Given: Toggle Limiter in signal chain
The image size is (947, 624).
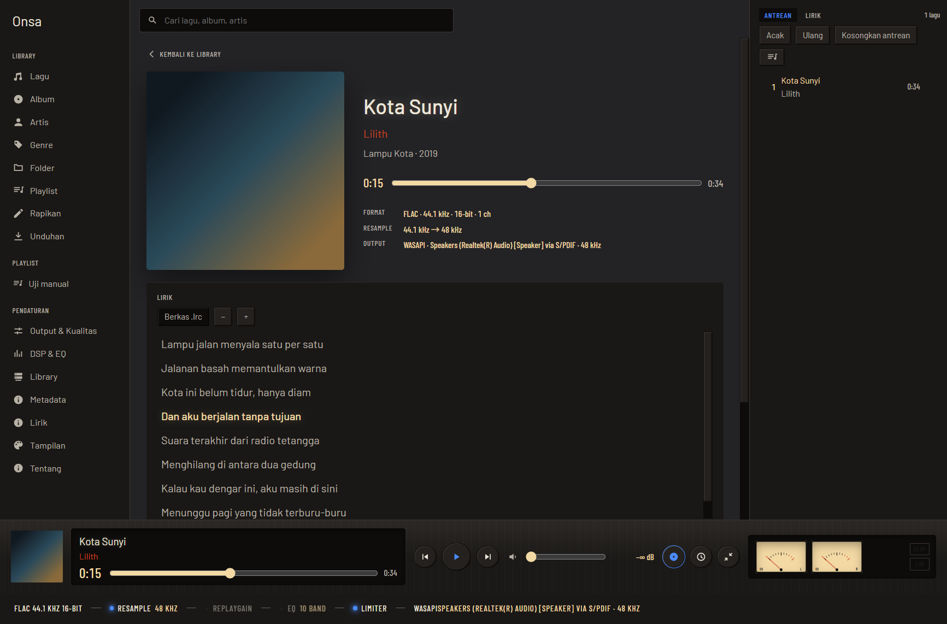Looking at the screenshot, I should (x=369, y=609).
